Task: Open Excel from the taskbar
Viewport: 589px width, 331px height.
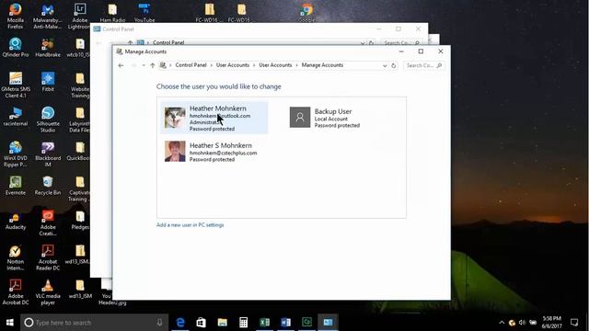Action: click(264, 323)
